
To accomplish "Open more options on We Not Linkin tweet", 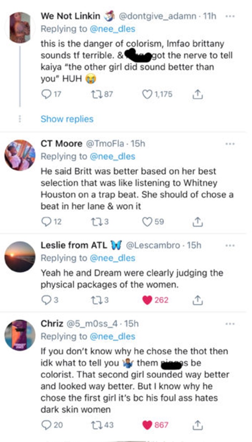I will (230, 16).
